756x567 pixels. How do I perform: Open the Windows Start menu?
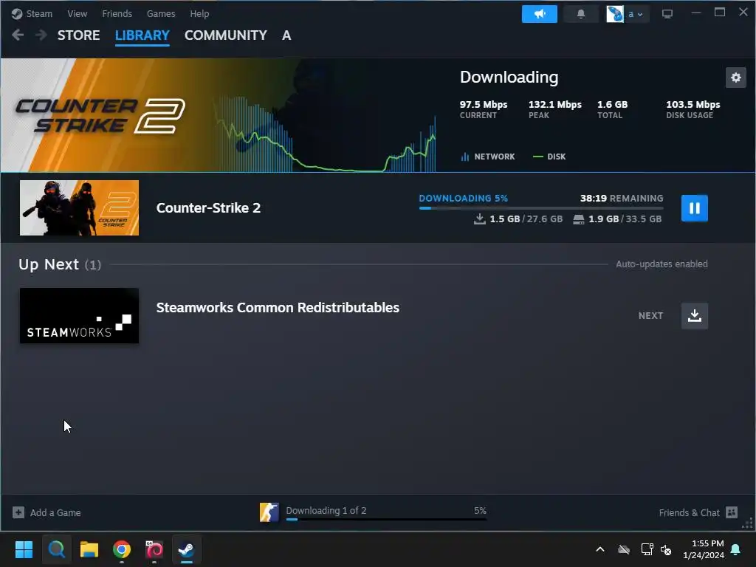[x=24, y=549]
